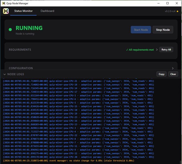Screen dimensions: 182x164
Task: Click the green running status indicator dot
Action: click(x=10, y=30)
